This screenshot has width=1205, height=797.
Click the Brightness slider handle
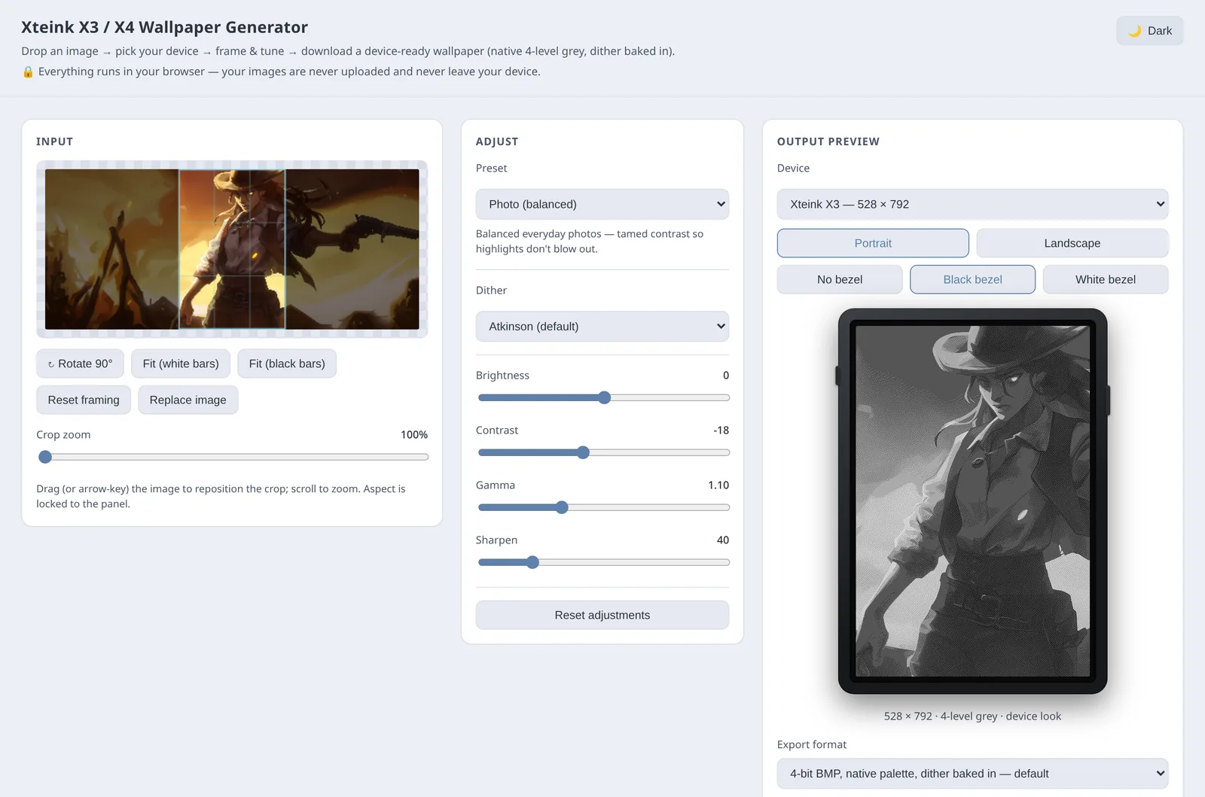[x=604, y=397]
